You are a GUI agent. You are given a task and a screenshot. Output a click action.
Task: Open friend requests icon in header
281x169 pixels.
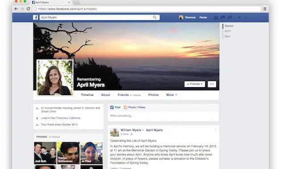pos(216,17)
